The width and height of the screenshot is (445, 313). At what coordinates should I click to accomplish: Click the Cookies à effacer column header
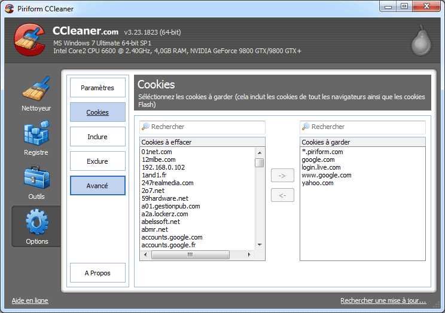(202, 142)
